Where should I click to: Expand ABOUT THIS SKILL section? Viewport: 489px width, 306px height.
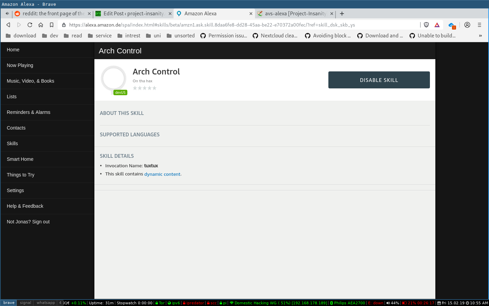point(122,113)
